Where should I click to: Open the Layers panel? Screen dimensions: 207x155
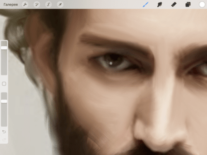pyautogui.click(x=188, y=5)
